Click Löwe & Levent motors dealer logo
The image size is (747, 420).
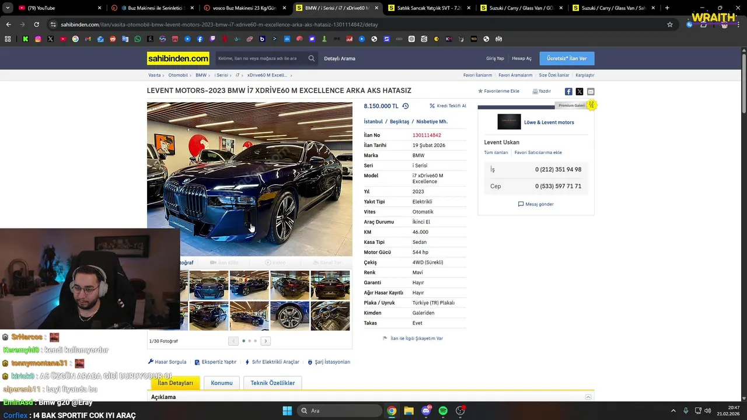[x=509, y=122]
